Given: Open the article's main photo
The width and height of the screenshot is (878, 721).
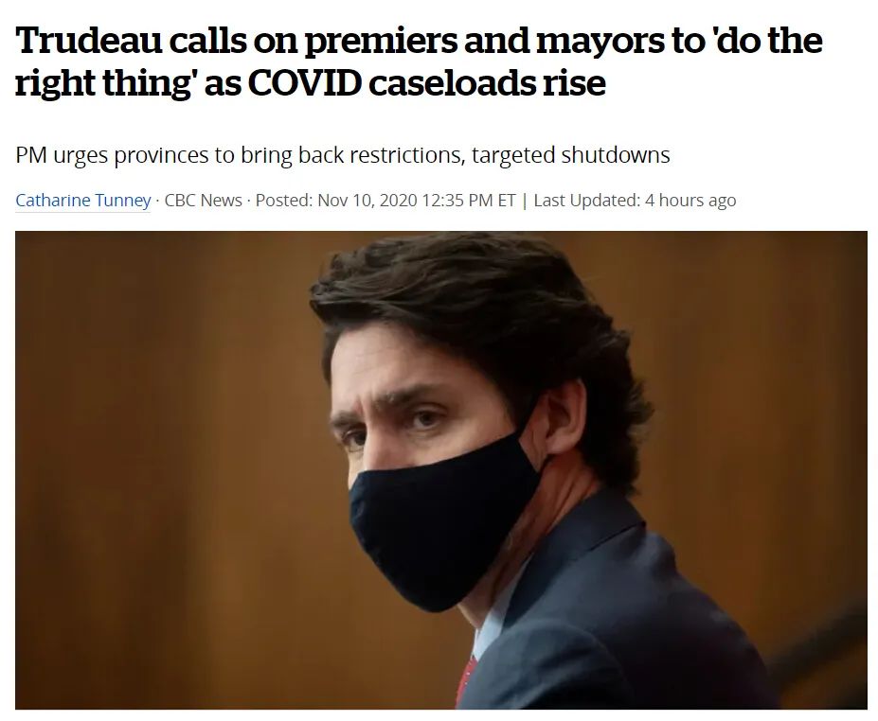Looking at the screenshot, I should [441, 470].
